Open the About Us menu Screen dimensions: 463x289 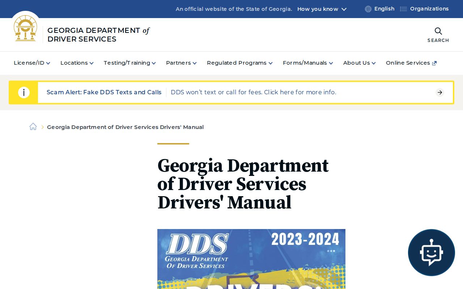coord(360,63)
